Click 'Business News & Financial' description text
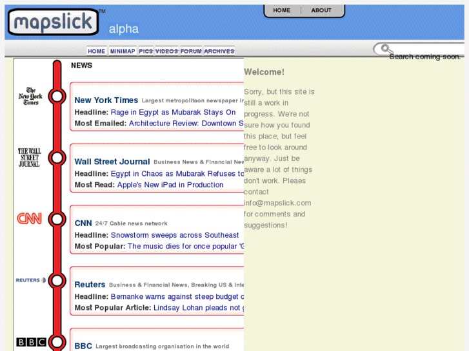 [x=199, y=162]
